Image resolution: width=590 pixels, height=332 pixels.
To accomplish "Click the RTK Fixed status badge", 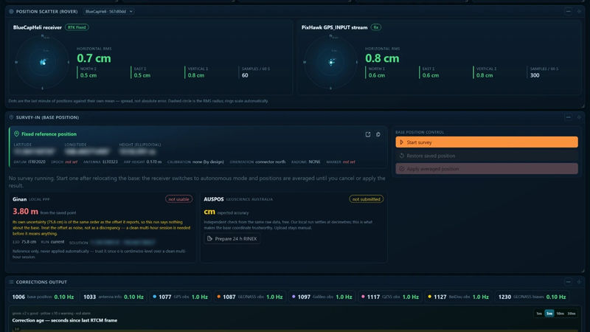I will 77,27.
